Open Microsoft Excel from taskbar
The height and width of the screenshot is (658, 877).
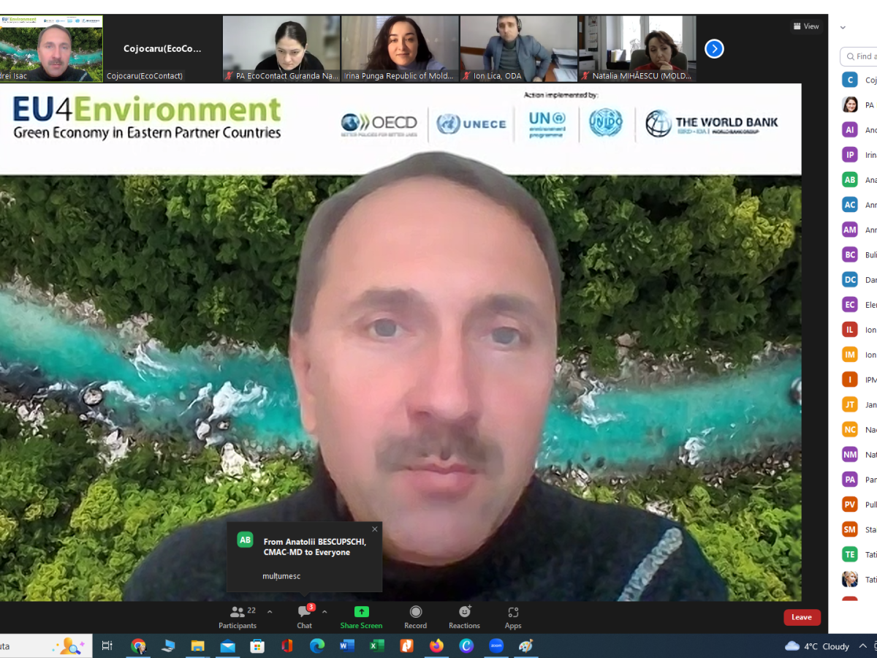[376, 646]
